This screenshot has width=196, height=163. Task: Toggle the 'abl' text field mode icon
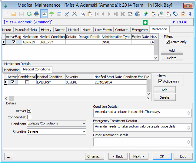[44, 14]
